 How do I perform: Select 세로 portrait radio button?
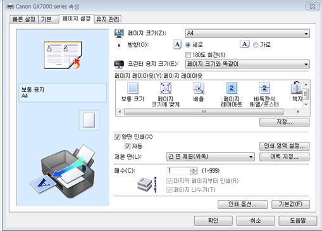point(187,45)
